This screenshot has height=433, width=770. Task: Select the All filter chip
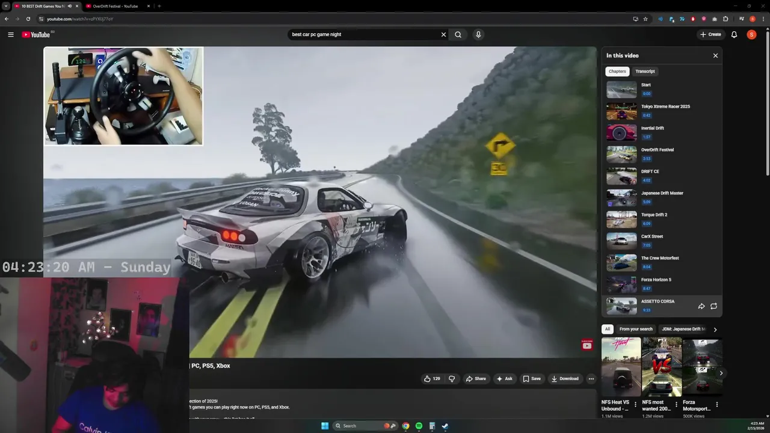pyautogui.click(x=608, y=329)
